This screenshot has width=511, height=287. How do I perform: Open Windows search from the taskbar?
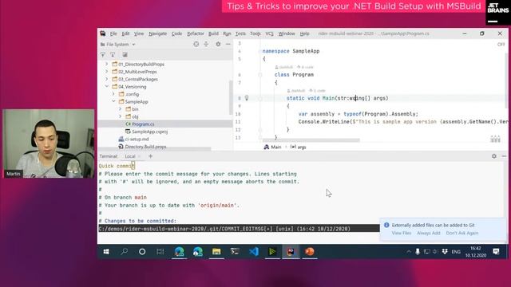[x=125, y=252]
